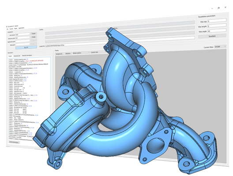Click the Tessellate button

(x=212, y=36)
